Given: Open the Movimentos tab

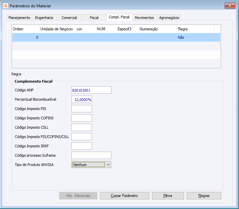Looking at the screenshot, I should (x=144, y=18).
